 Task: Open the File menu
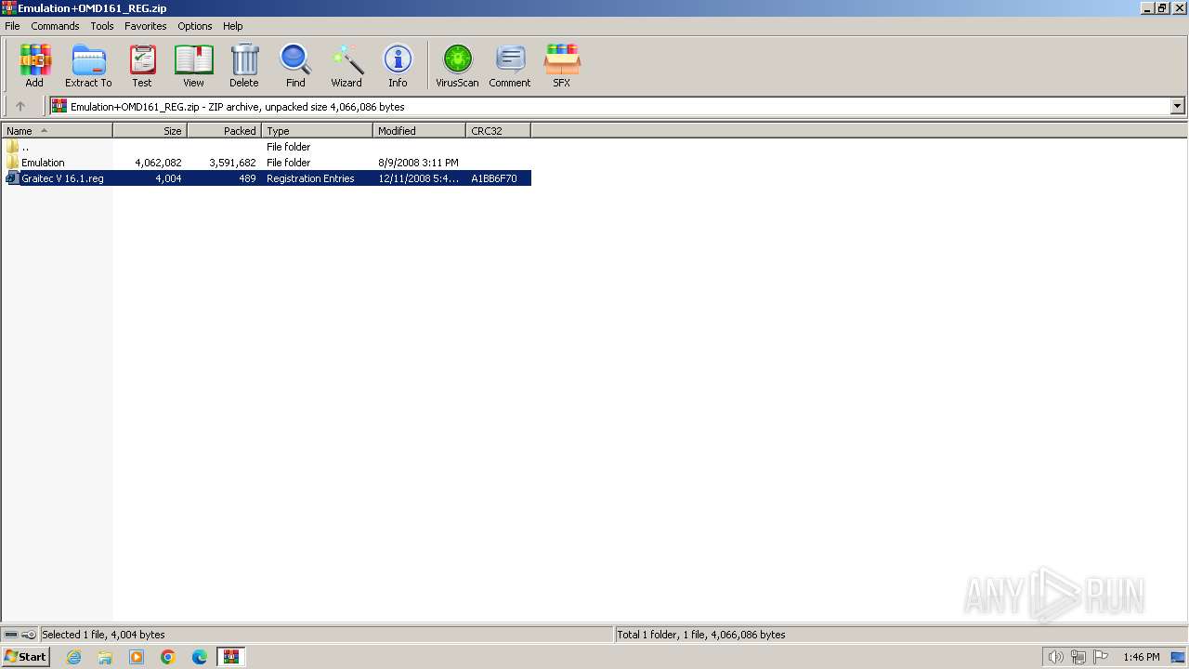tap(12, 26)
